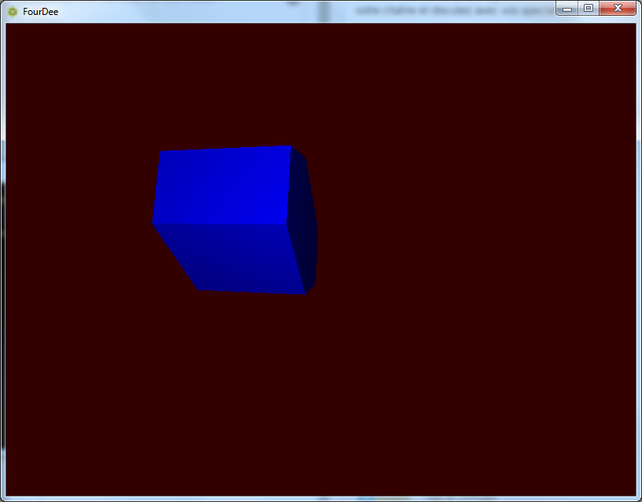642x502 pixels.
Task: Click dark red background above the cube
Action: (x=228, y=79)
